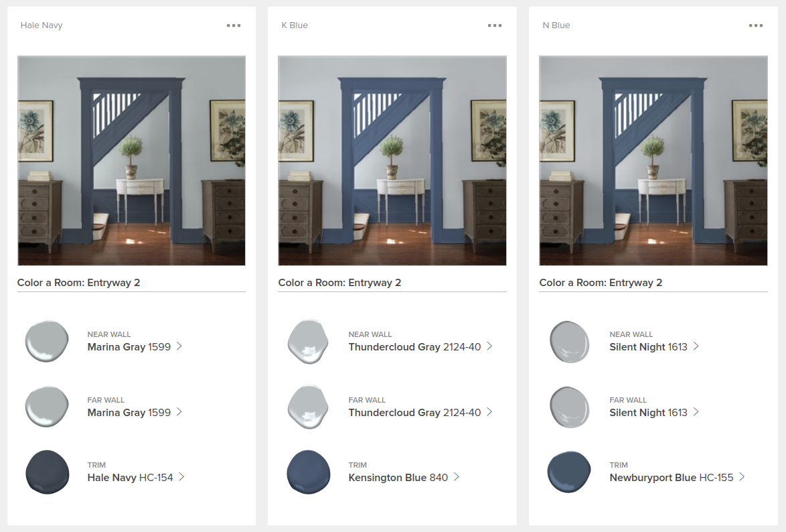Click the Marina Gray far wall paint swatch

[x=47, y=407]
